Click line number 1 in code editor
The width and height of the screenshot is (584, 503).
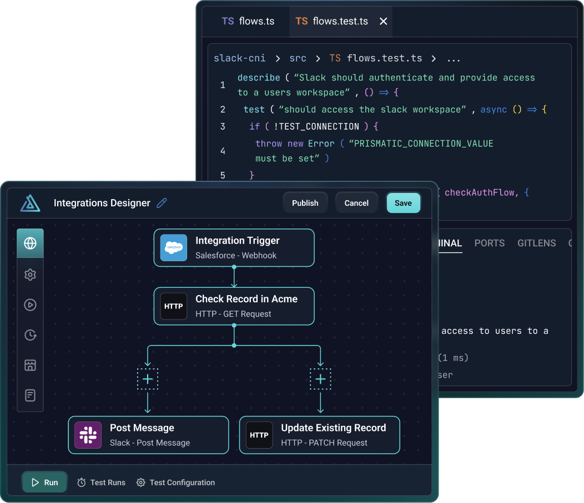click(x=223, y=85)
